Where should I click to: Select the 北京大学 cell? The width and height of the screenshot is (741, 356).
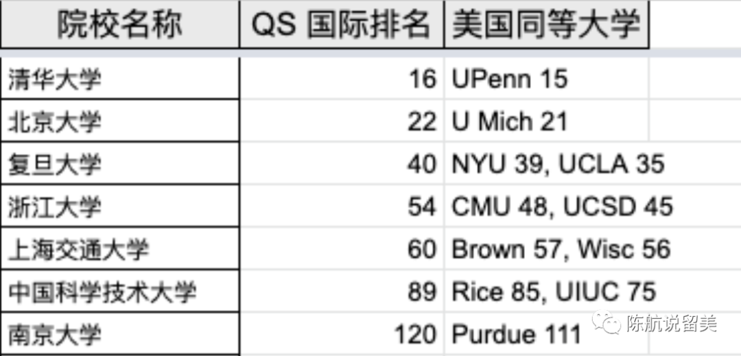tap(55, 122)
